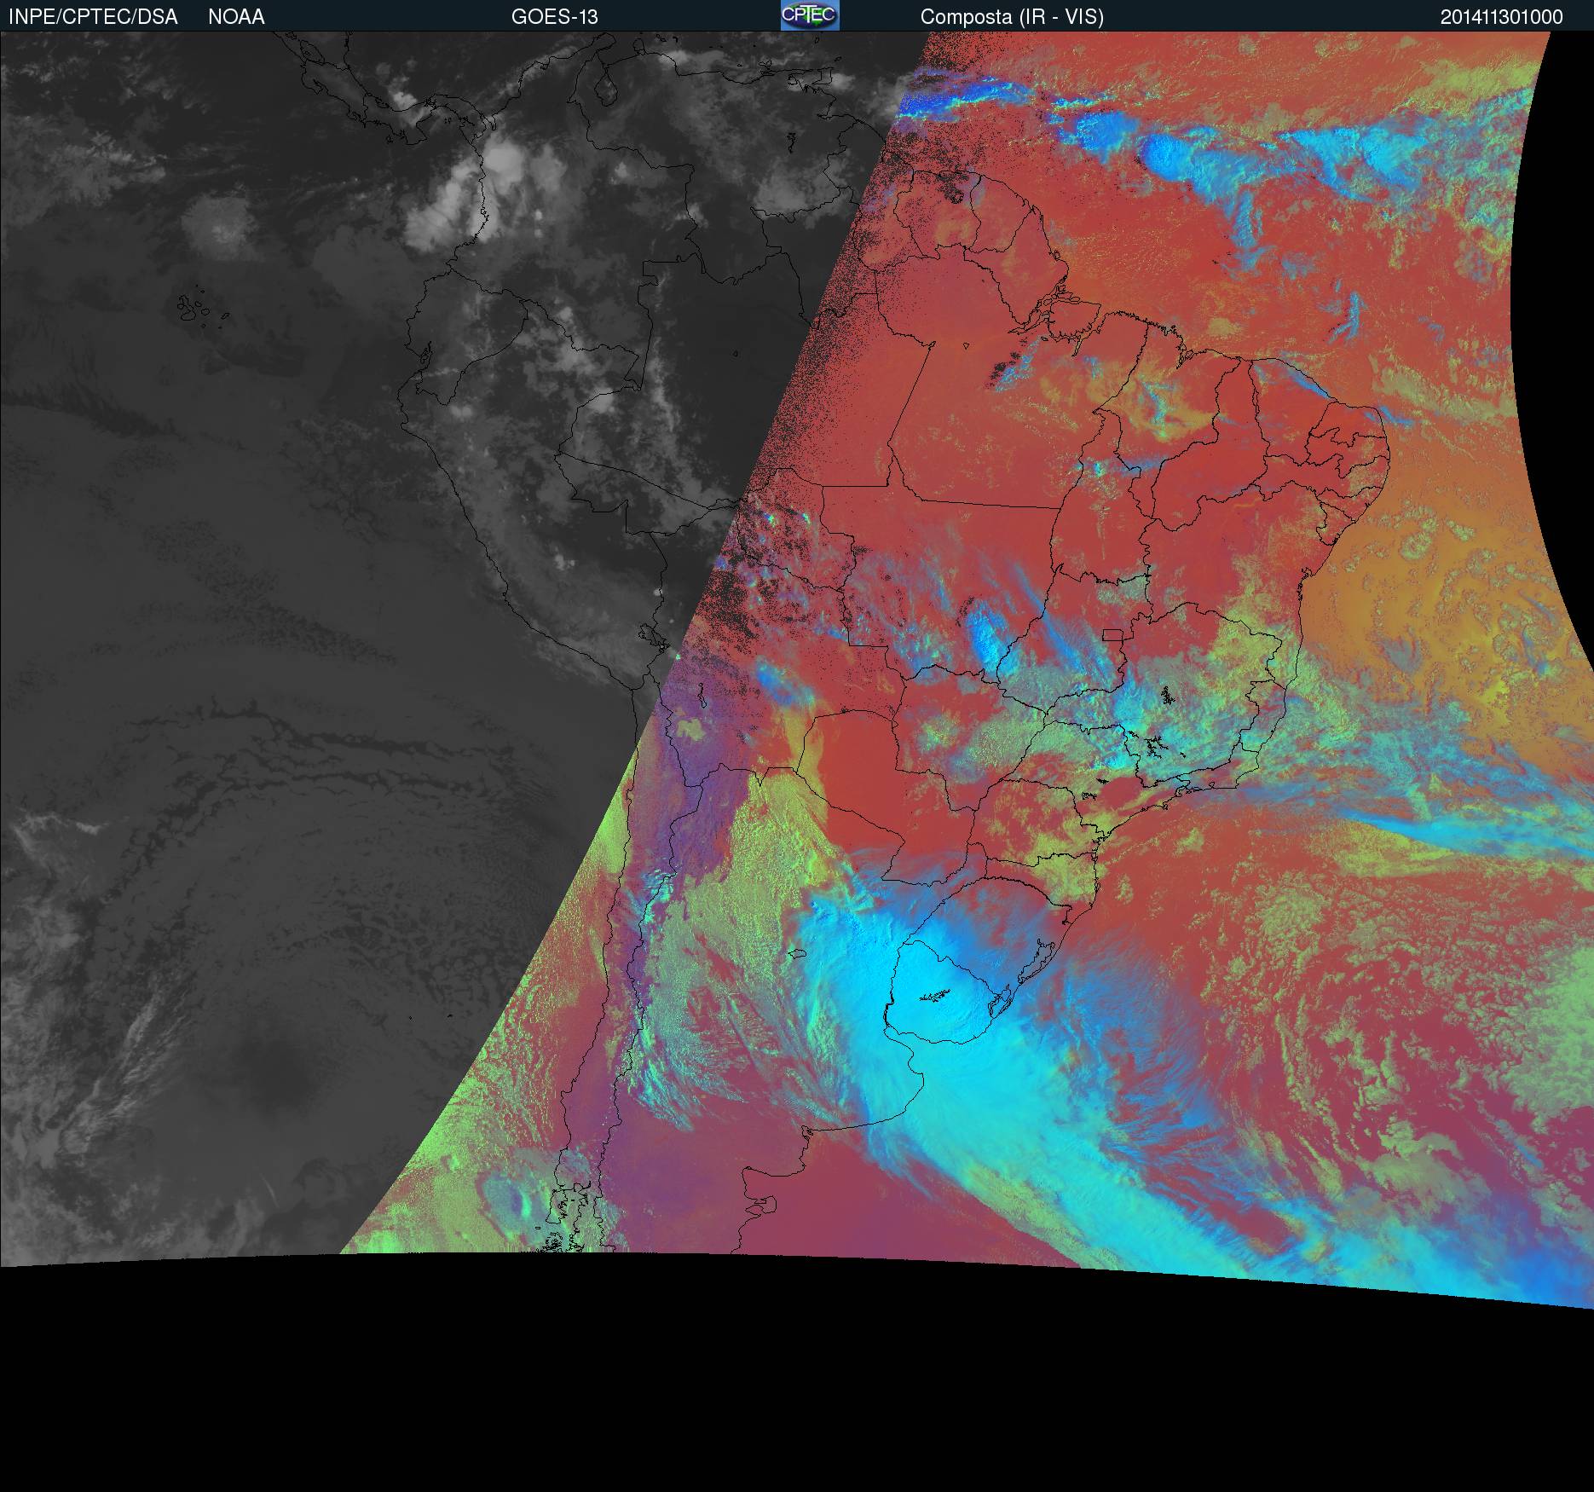Viewport: 1594px width, 1492px height.
Task: Click the GOES-13 satellite label
Action: [x=554, y=17]
